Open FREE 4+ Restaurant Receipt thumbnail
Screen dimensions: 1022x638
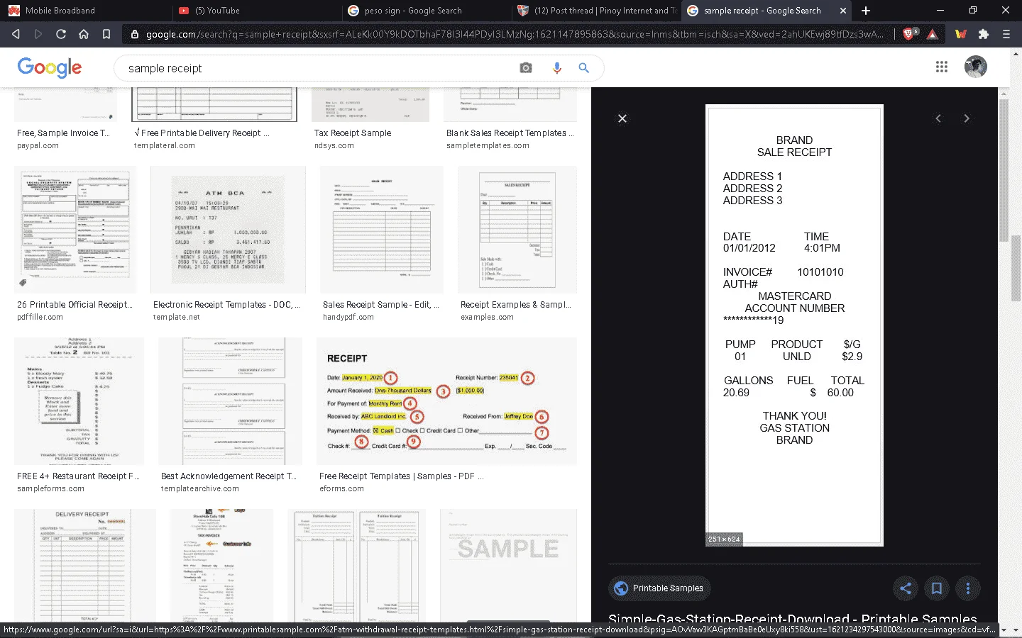(x=79, y=401)
